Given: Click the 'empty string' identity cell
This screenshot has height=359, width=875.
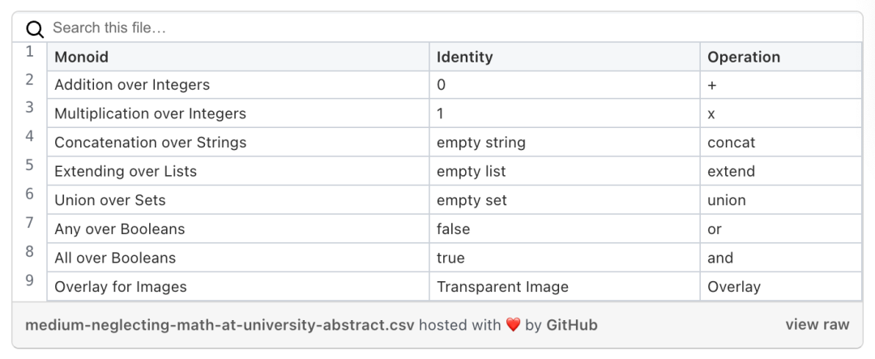Looking at the screenshot, I should (x=481, y=143).
